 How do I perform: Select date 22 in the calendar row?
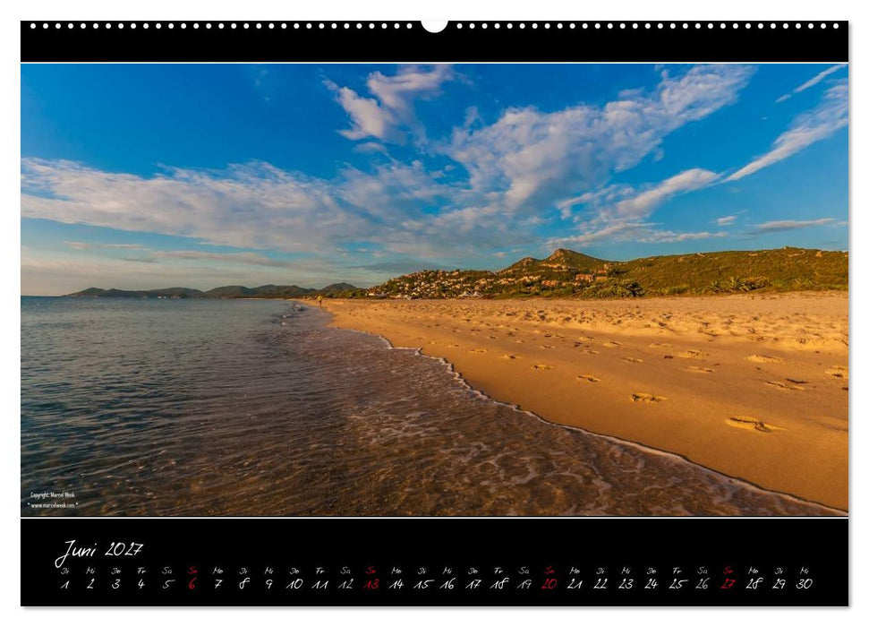point(601,584)
